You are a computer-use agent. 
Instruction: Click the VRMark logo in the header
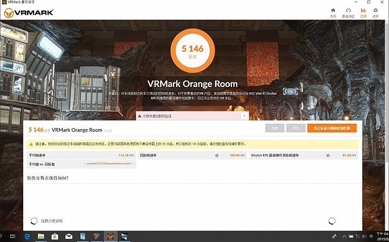[29, 12]
